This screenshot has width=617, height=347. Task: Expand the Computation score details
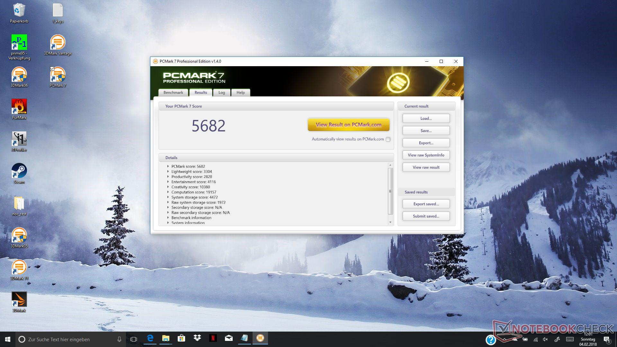coord(168,192)
